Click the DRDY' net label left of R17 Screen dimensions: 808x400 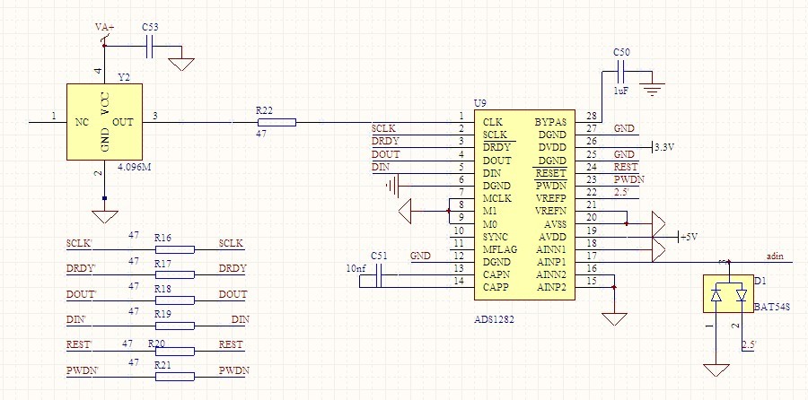82,268
